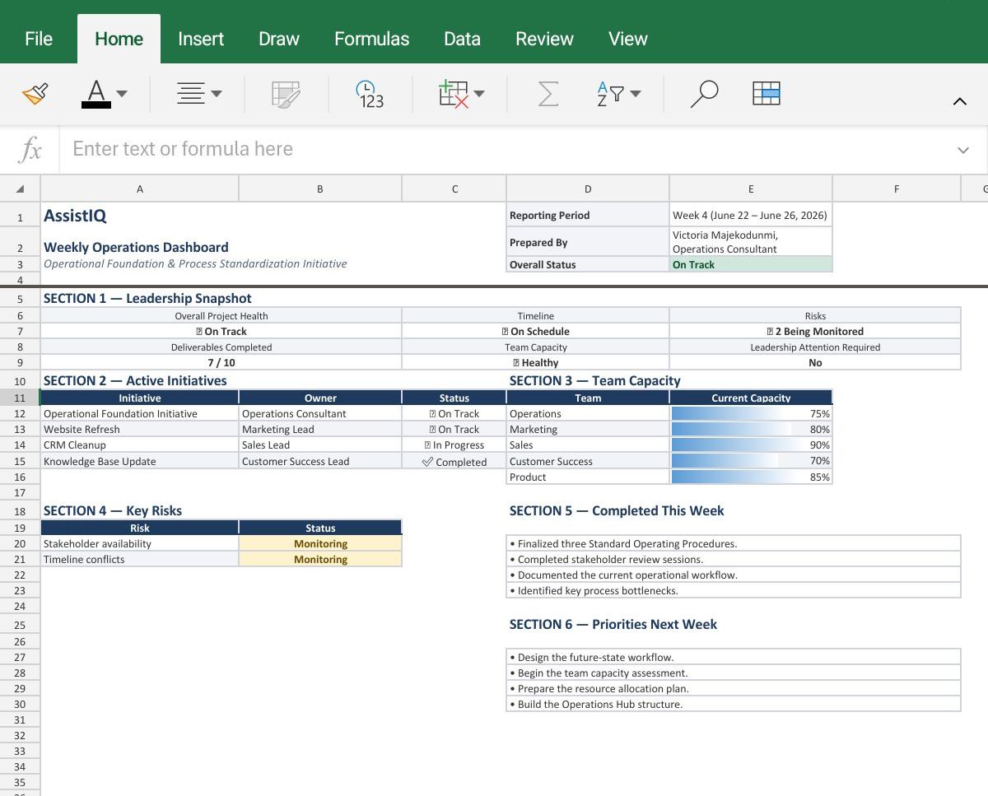Select the CRM Cleanup cell
The image size is (988, 796).
tap(139, 445)
